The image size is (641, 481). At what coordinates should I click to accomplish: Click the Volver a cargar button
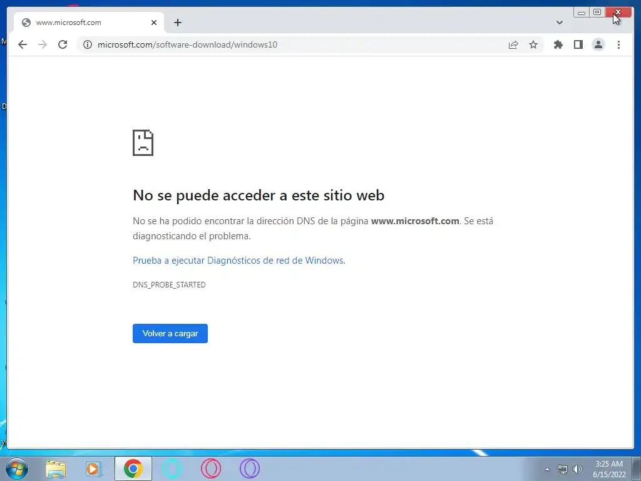170,333
